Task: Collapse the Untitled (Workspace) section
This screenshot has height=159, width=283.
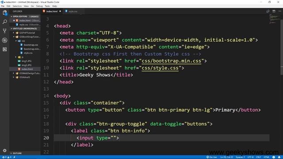Action: click(25, 28)
